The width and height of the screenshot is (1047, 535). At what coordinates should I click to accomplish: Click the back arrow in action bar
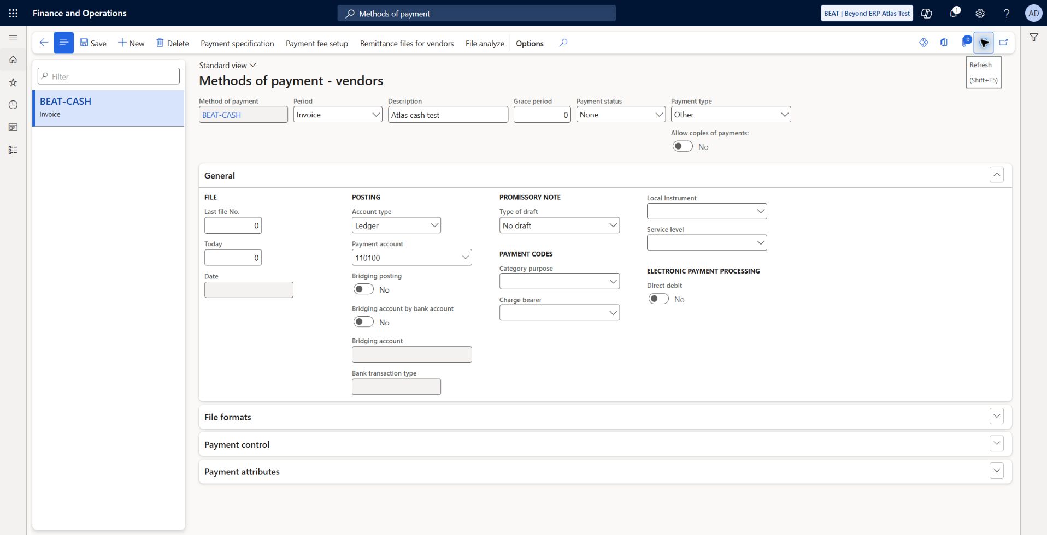point(44,43)
